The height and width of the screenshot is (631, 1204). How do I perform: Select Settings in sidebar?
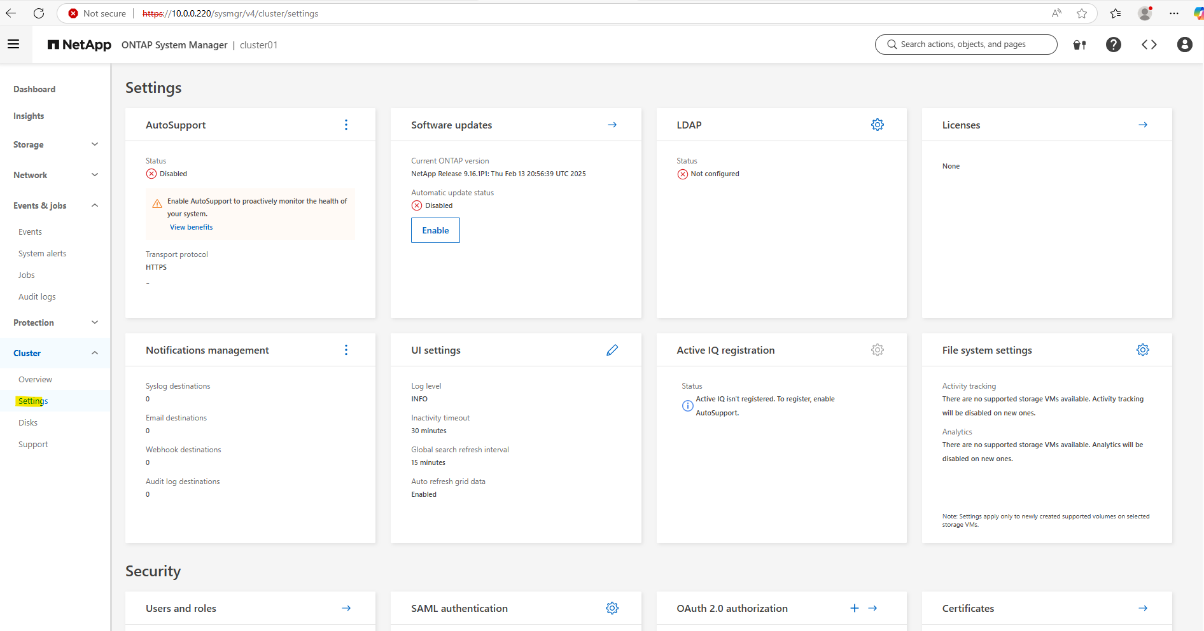click(x=33, y=401)
